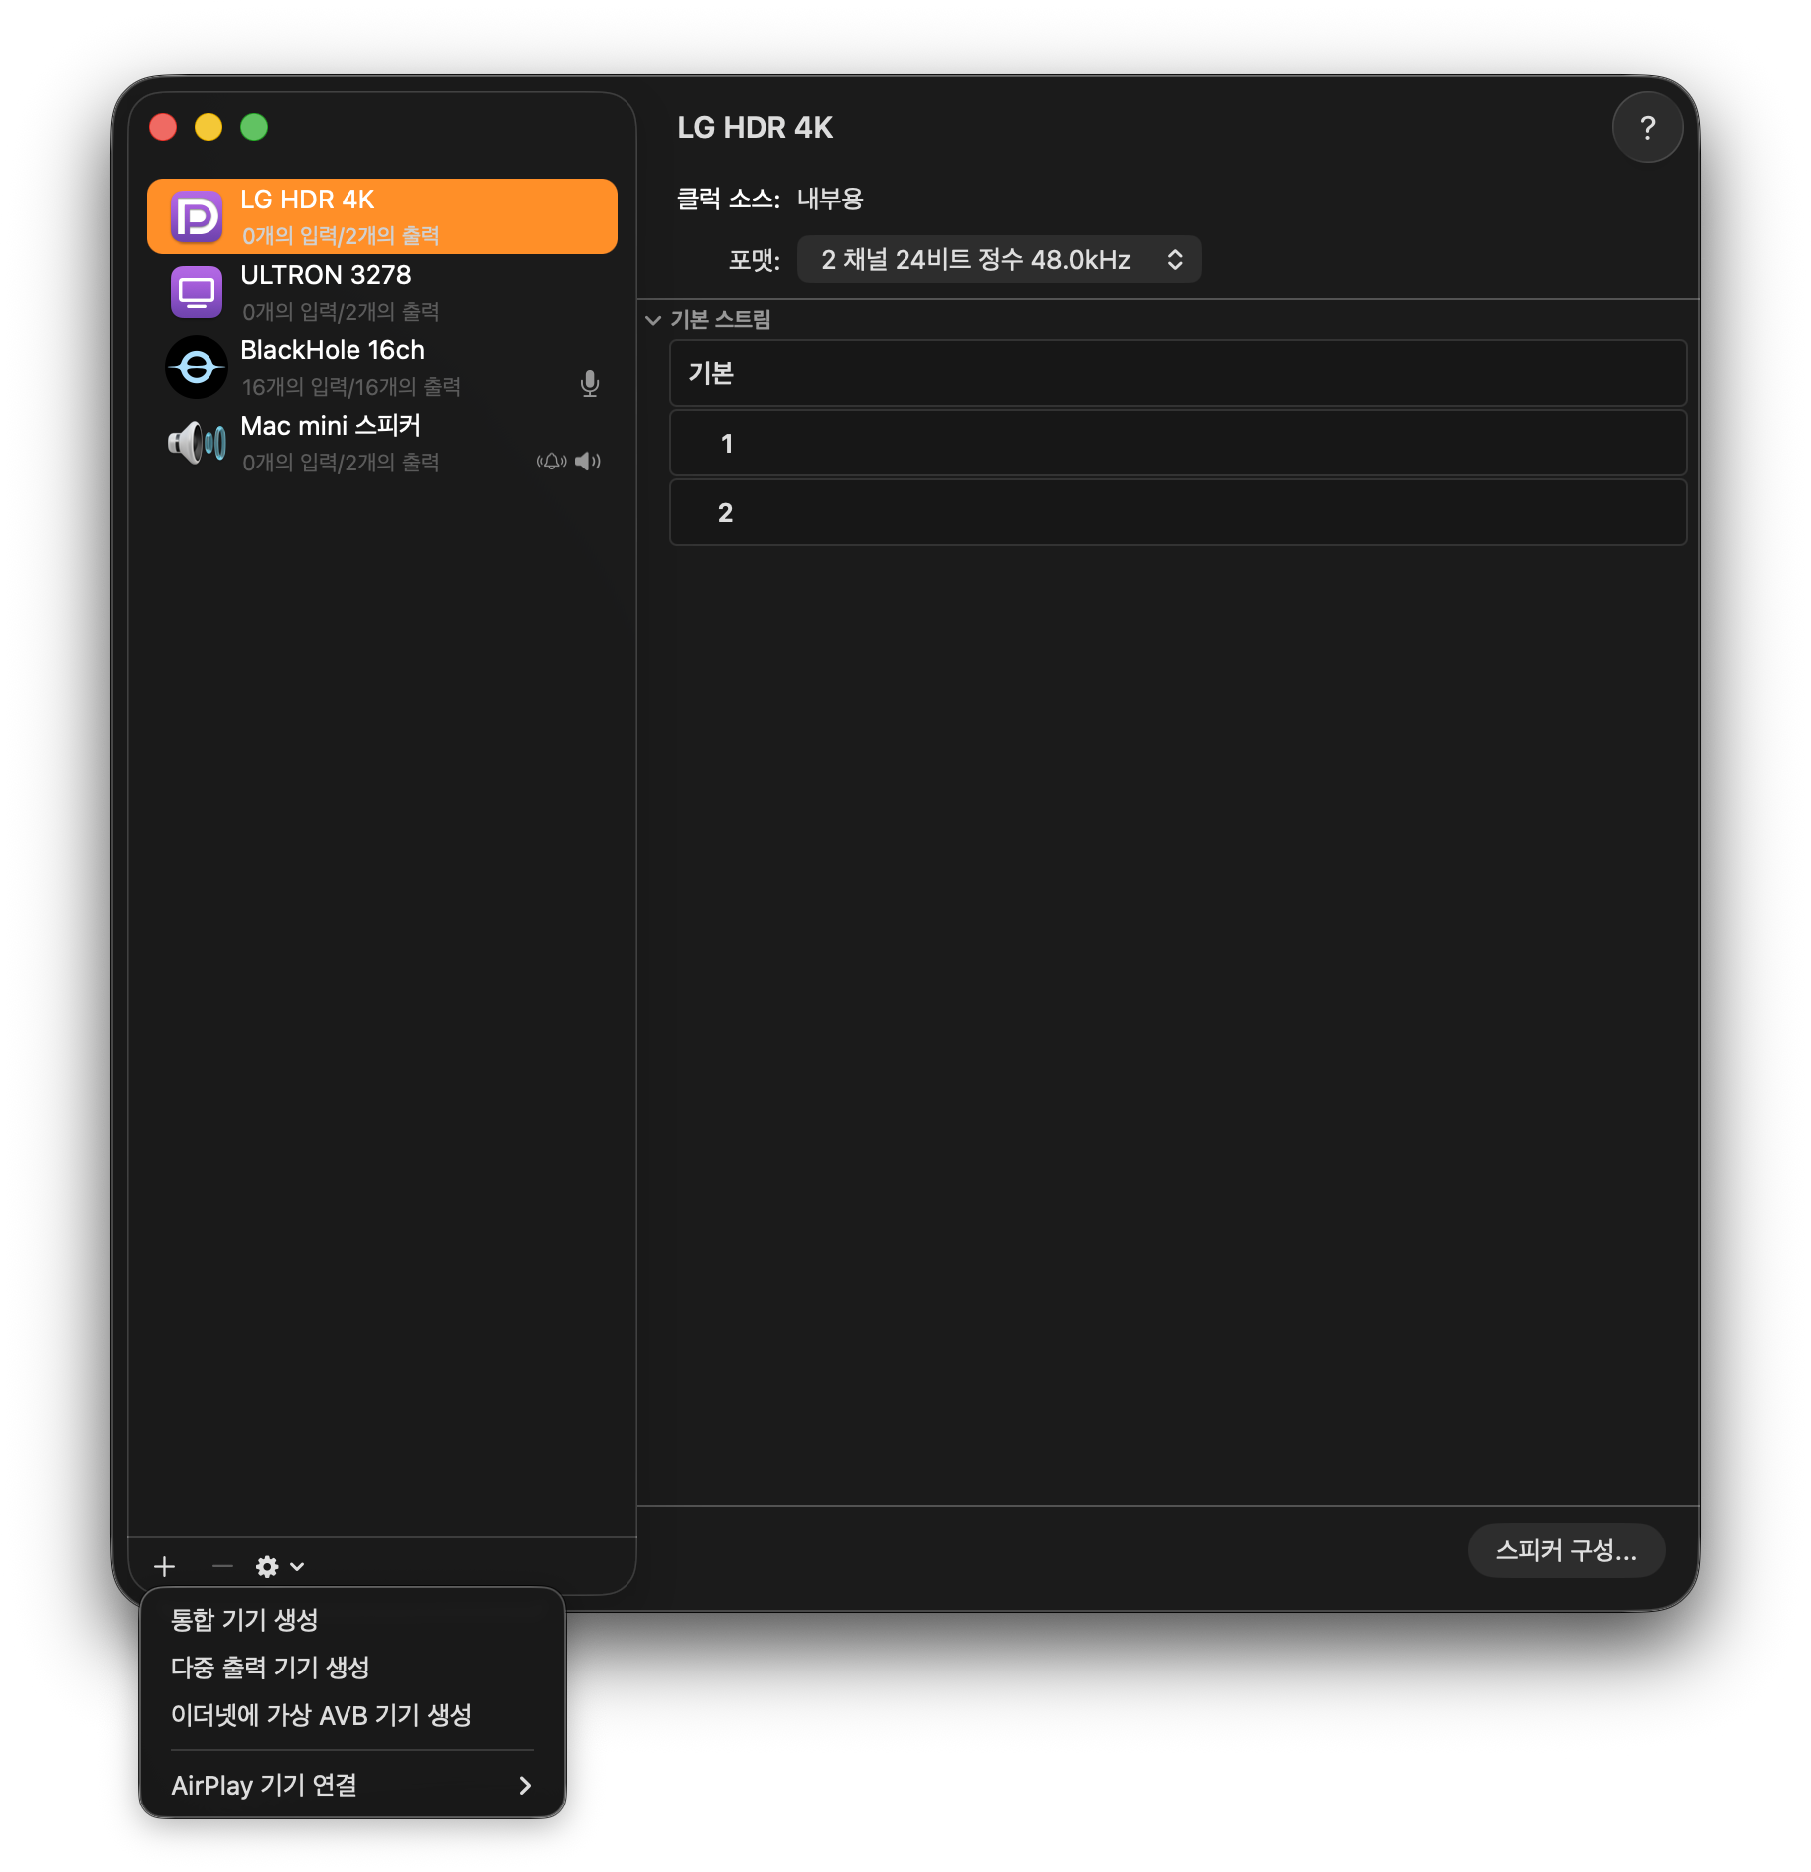Click the volume icon beside Mac mini 스피커
Screen dimensions: 1811x1872
click(x=588, y=462)
